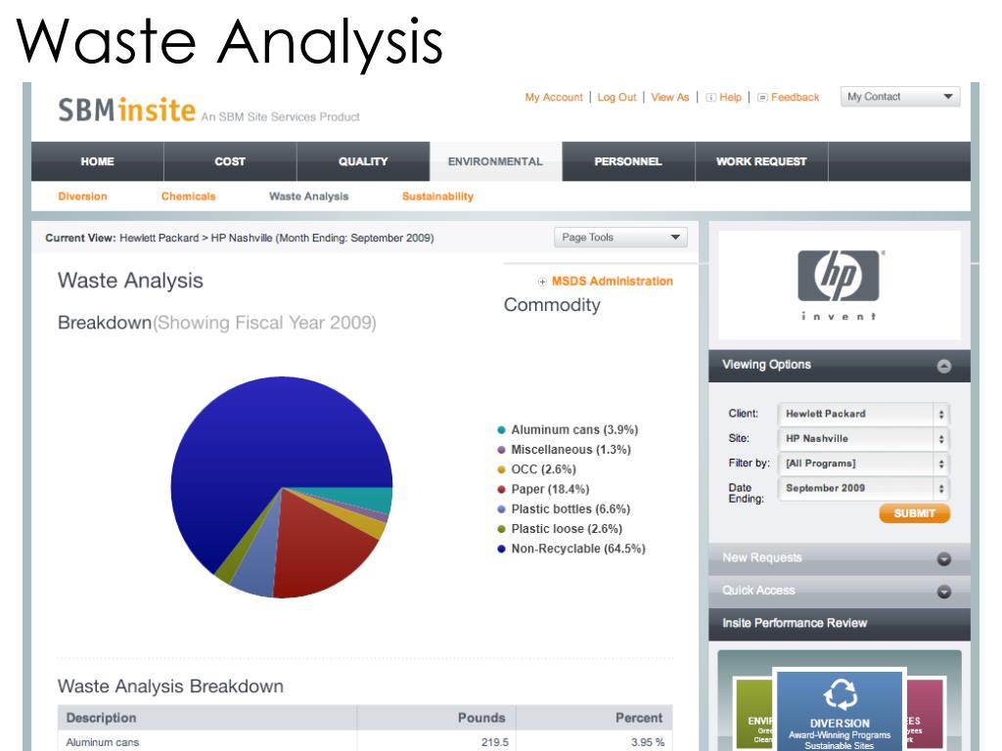Click the SBMinsite logo

point(126,110)
